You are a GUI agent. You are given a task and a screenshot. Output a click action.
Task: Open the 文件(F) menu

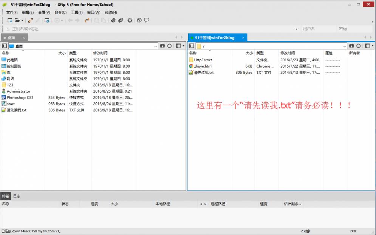[11, 12]
